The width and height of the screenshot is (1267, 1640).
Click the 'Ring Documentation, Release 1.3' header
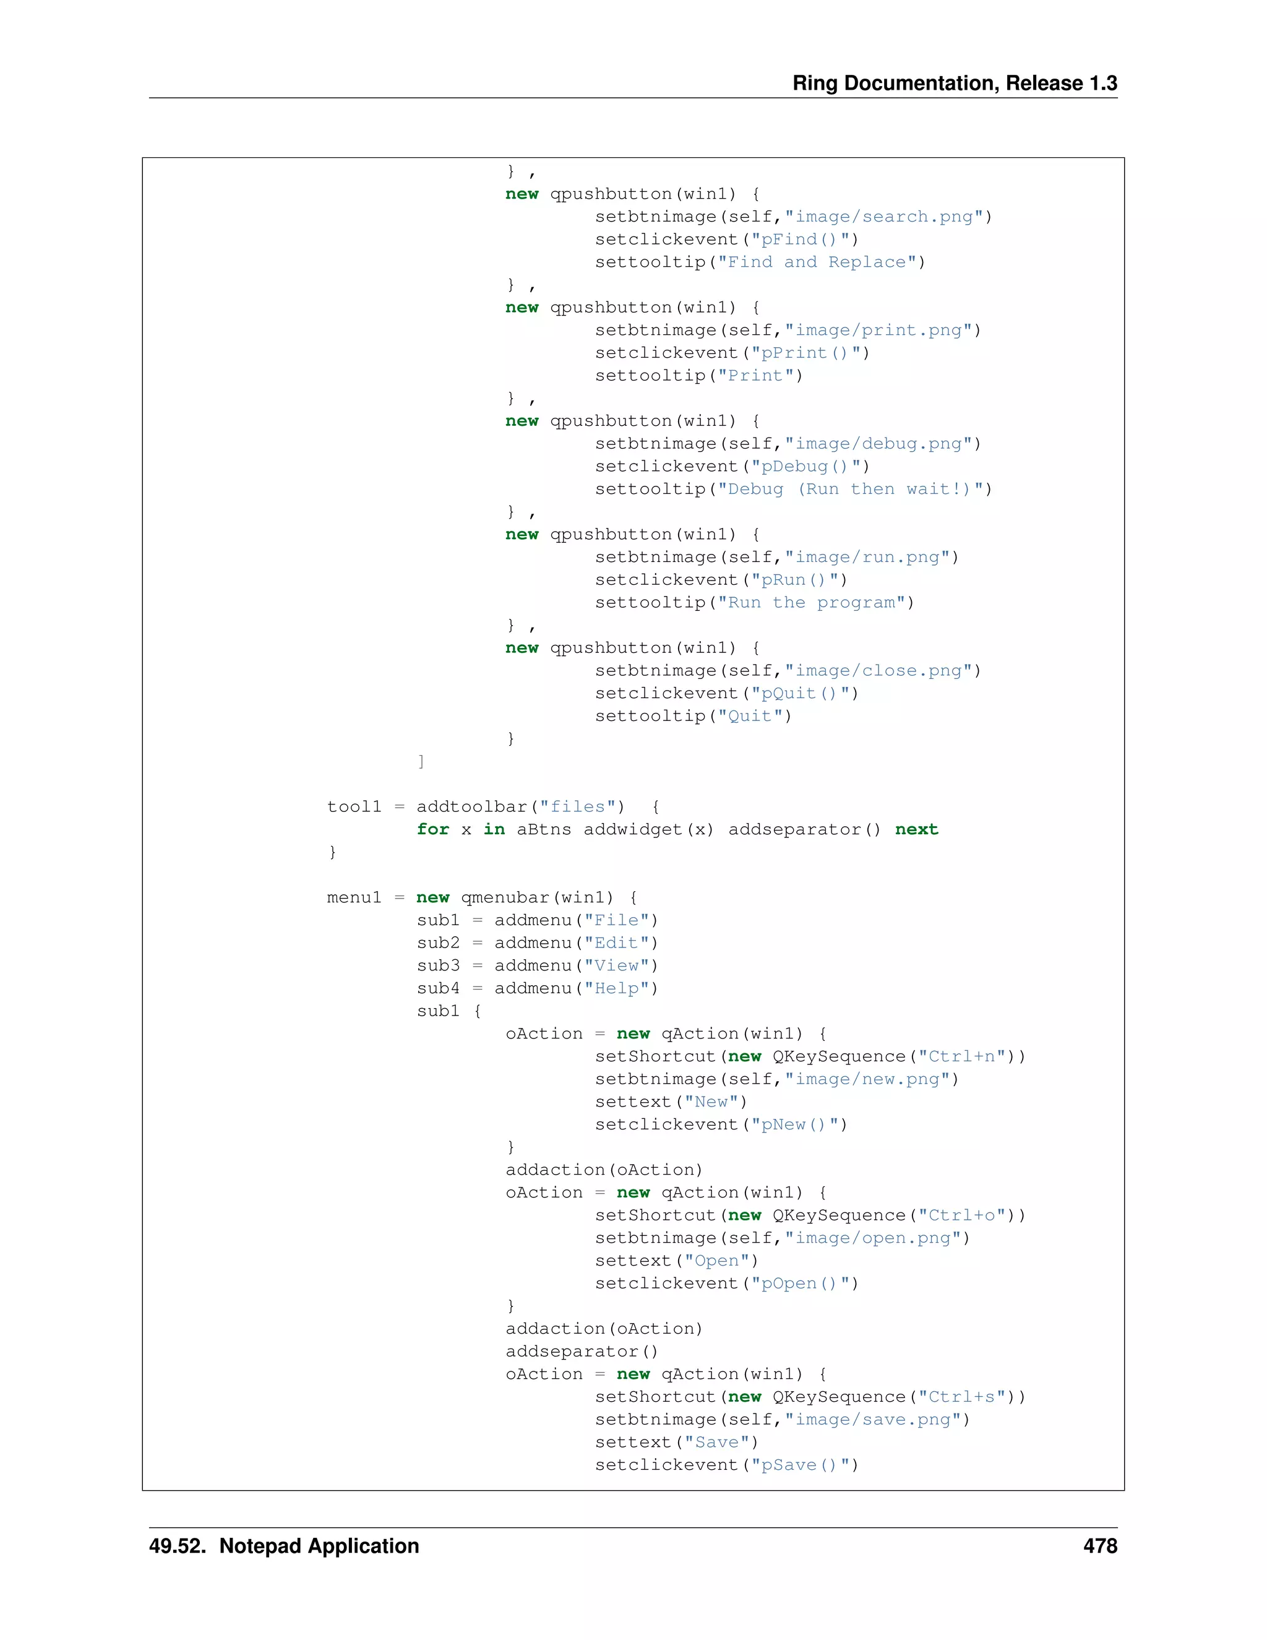click(x=954, y=82)
